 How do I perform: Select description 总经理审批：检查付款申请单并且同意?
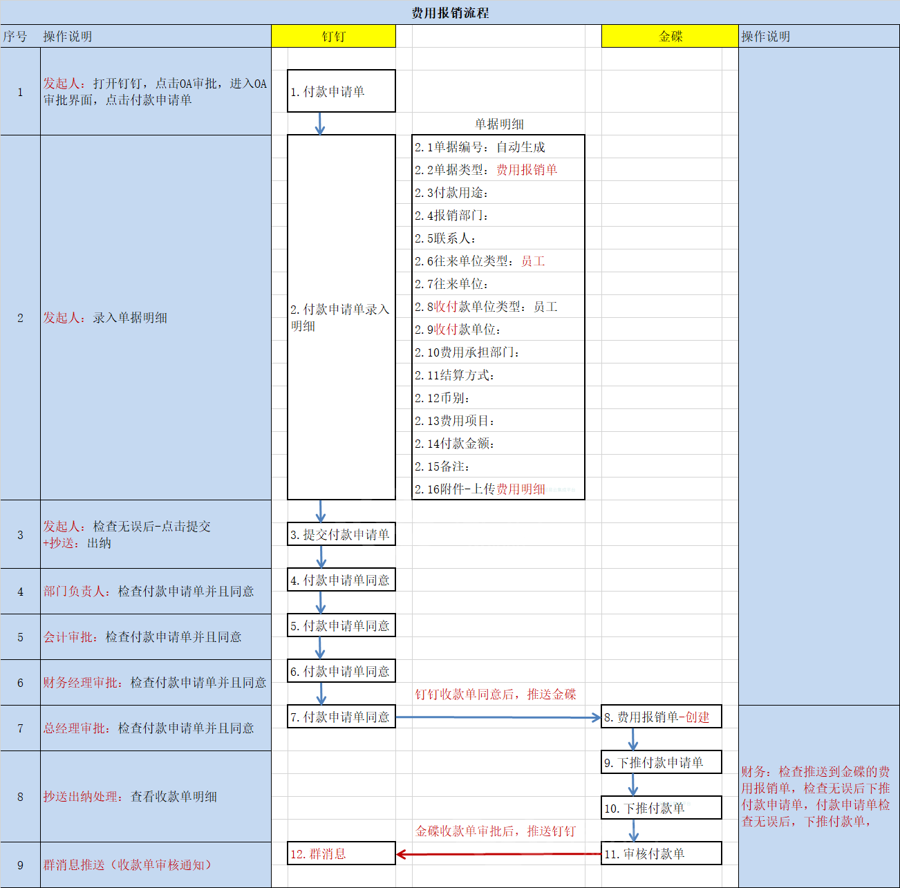pyautogui.click(x=156, y=728)
